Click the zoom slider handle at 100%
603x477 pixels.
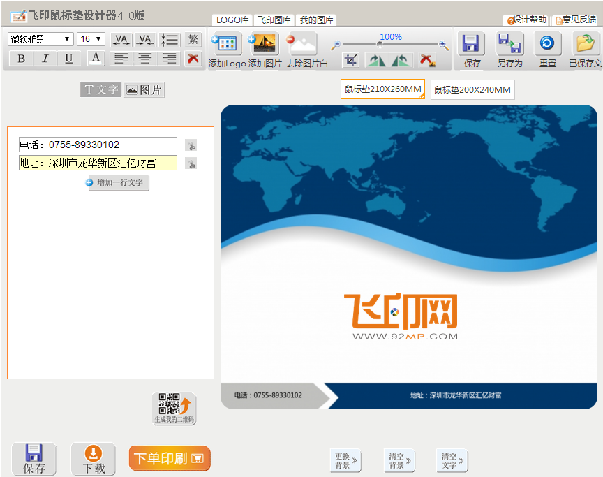tap(380, 45)
